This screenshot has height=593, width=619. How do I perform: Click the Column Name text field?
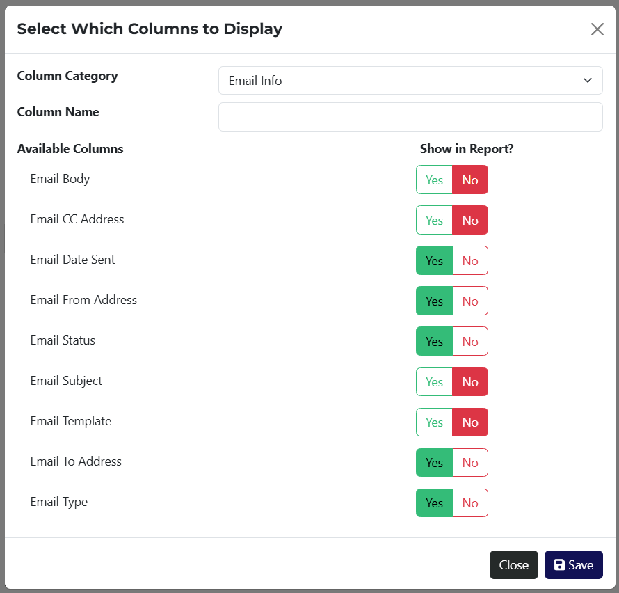[410, 117]
